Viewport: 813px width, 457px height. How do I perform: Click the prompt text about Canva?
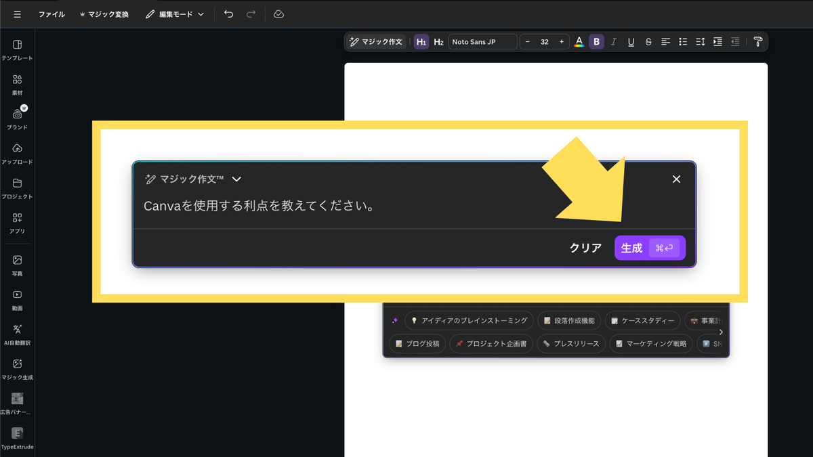coord(259,206)
